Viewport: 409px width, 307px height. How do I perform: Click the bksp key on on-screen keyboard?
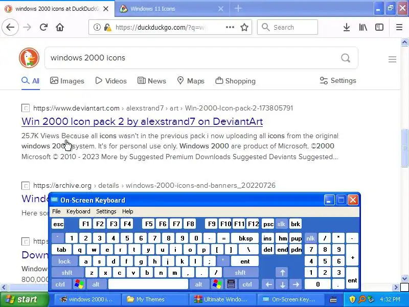click(x=245, y=238)
